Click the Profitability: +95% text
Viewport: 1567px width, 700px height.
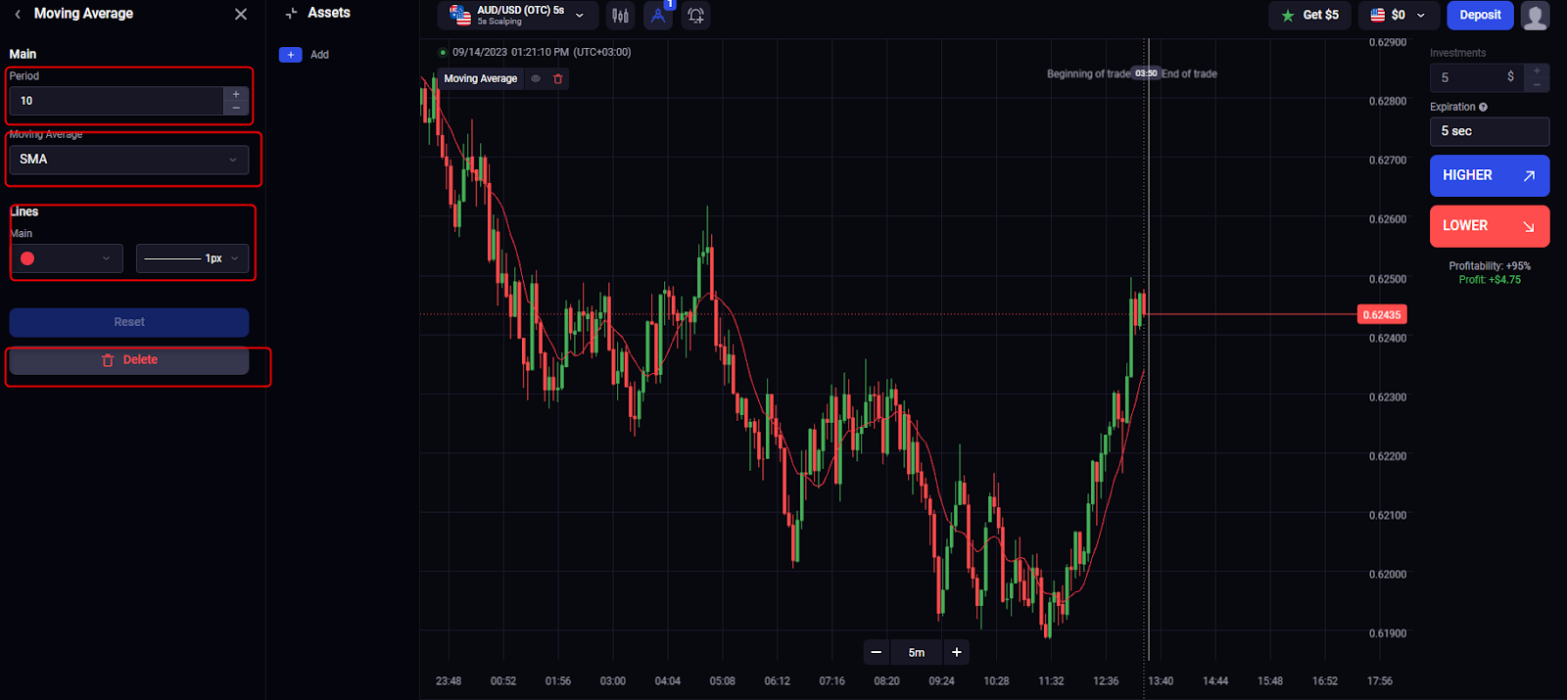(x=1490, y=266)
